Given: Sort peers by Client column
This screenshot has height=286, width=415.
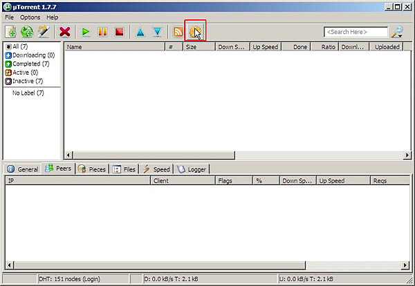Looking at the screenshot, I should 183,180.
